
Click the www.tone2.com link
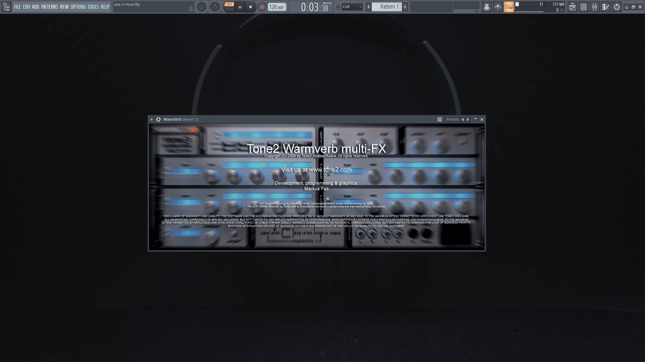click(x=330, y=170)
